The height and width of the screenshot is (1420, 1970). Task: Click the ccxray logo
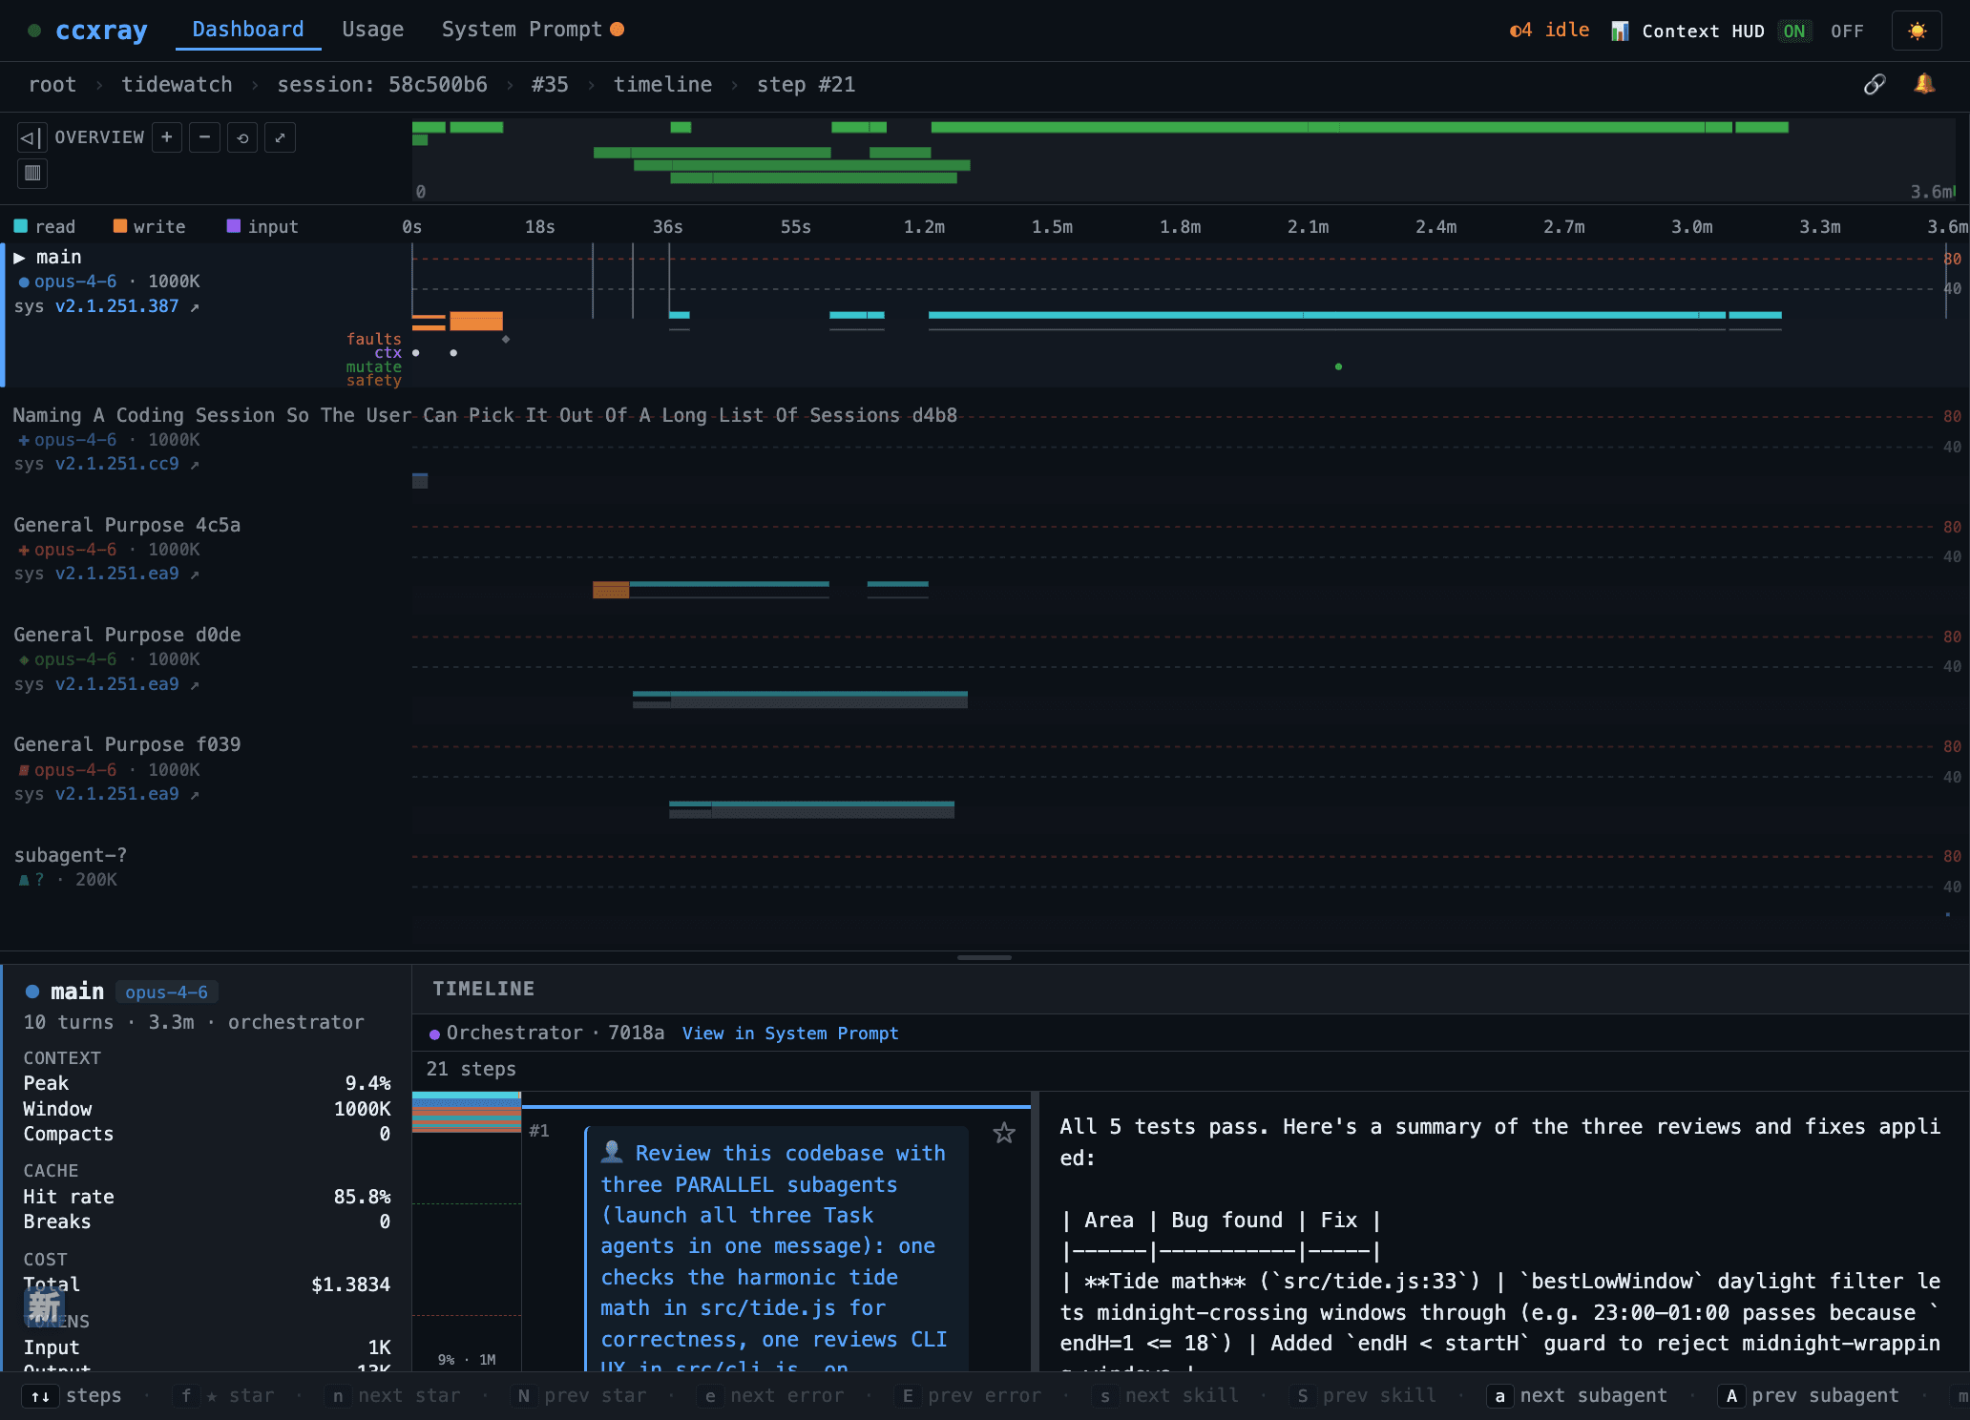(x=101, y=31)
